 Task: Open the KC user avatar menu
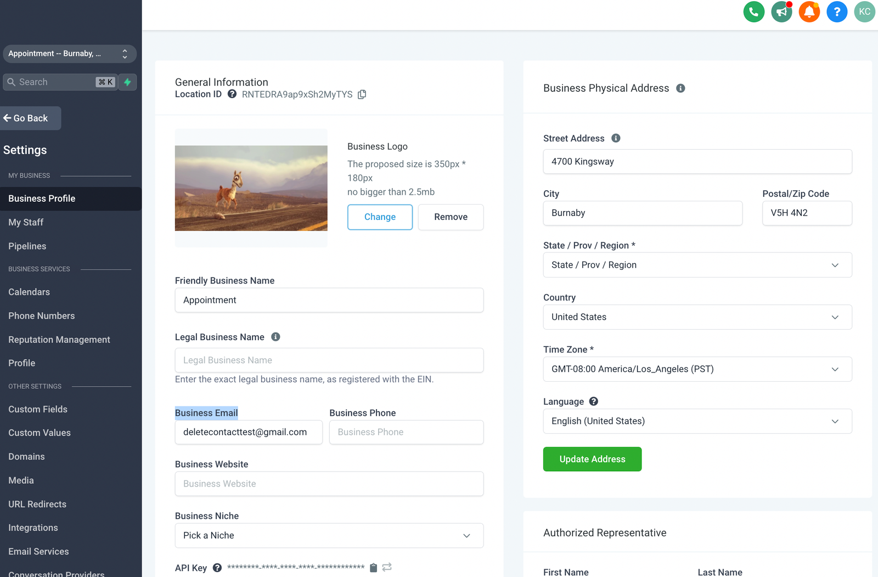coord(864,12)
